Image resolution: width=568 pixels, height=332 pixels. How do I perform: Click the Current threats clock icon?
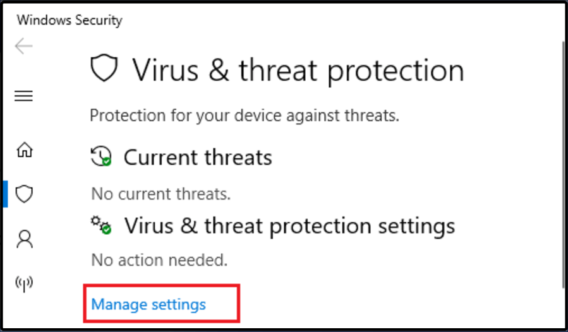coord(101,157)
